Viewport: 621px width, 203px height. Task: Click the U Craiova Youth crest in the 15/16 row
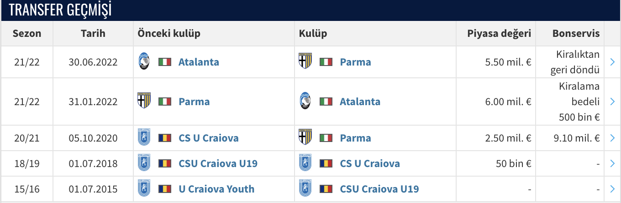(144, 188)
